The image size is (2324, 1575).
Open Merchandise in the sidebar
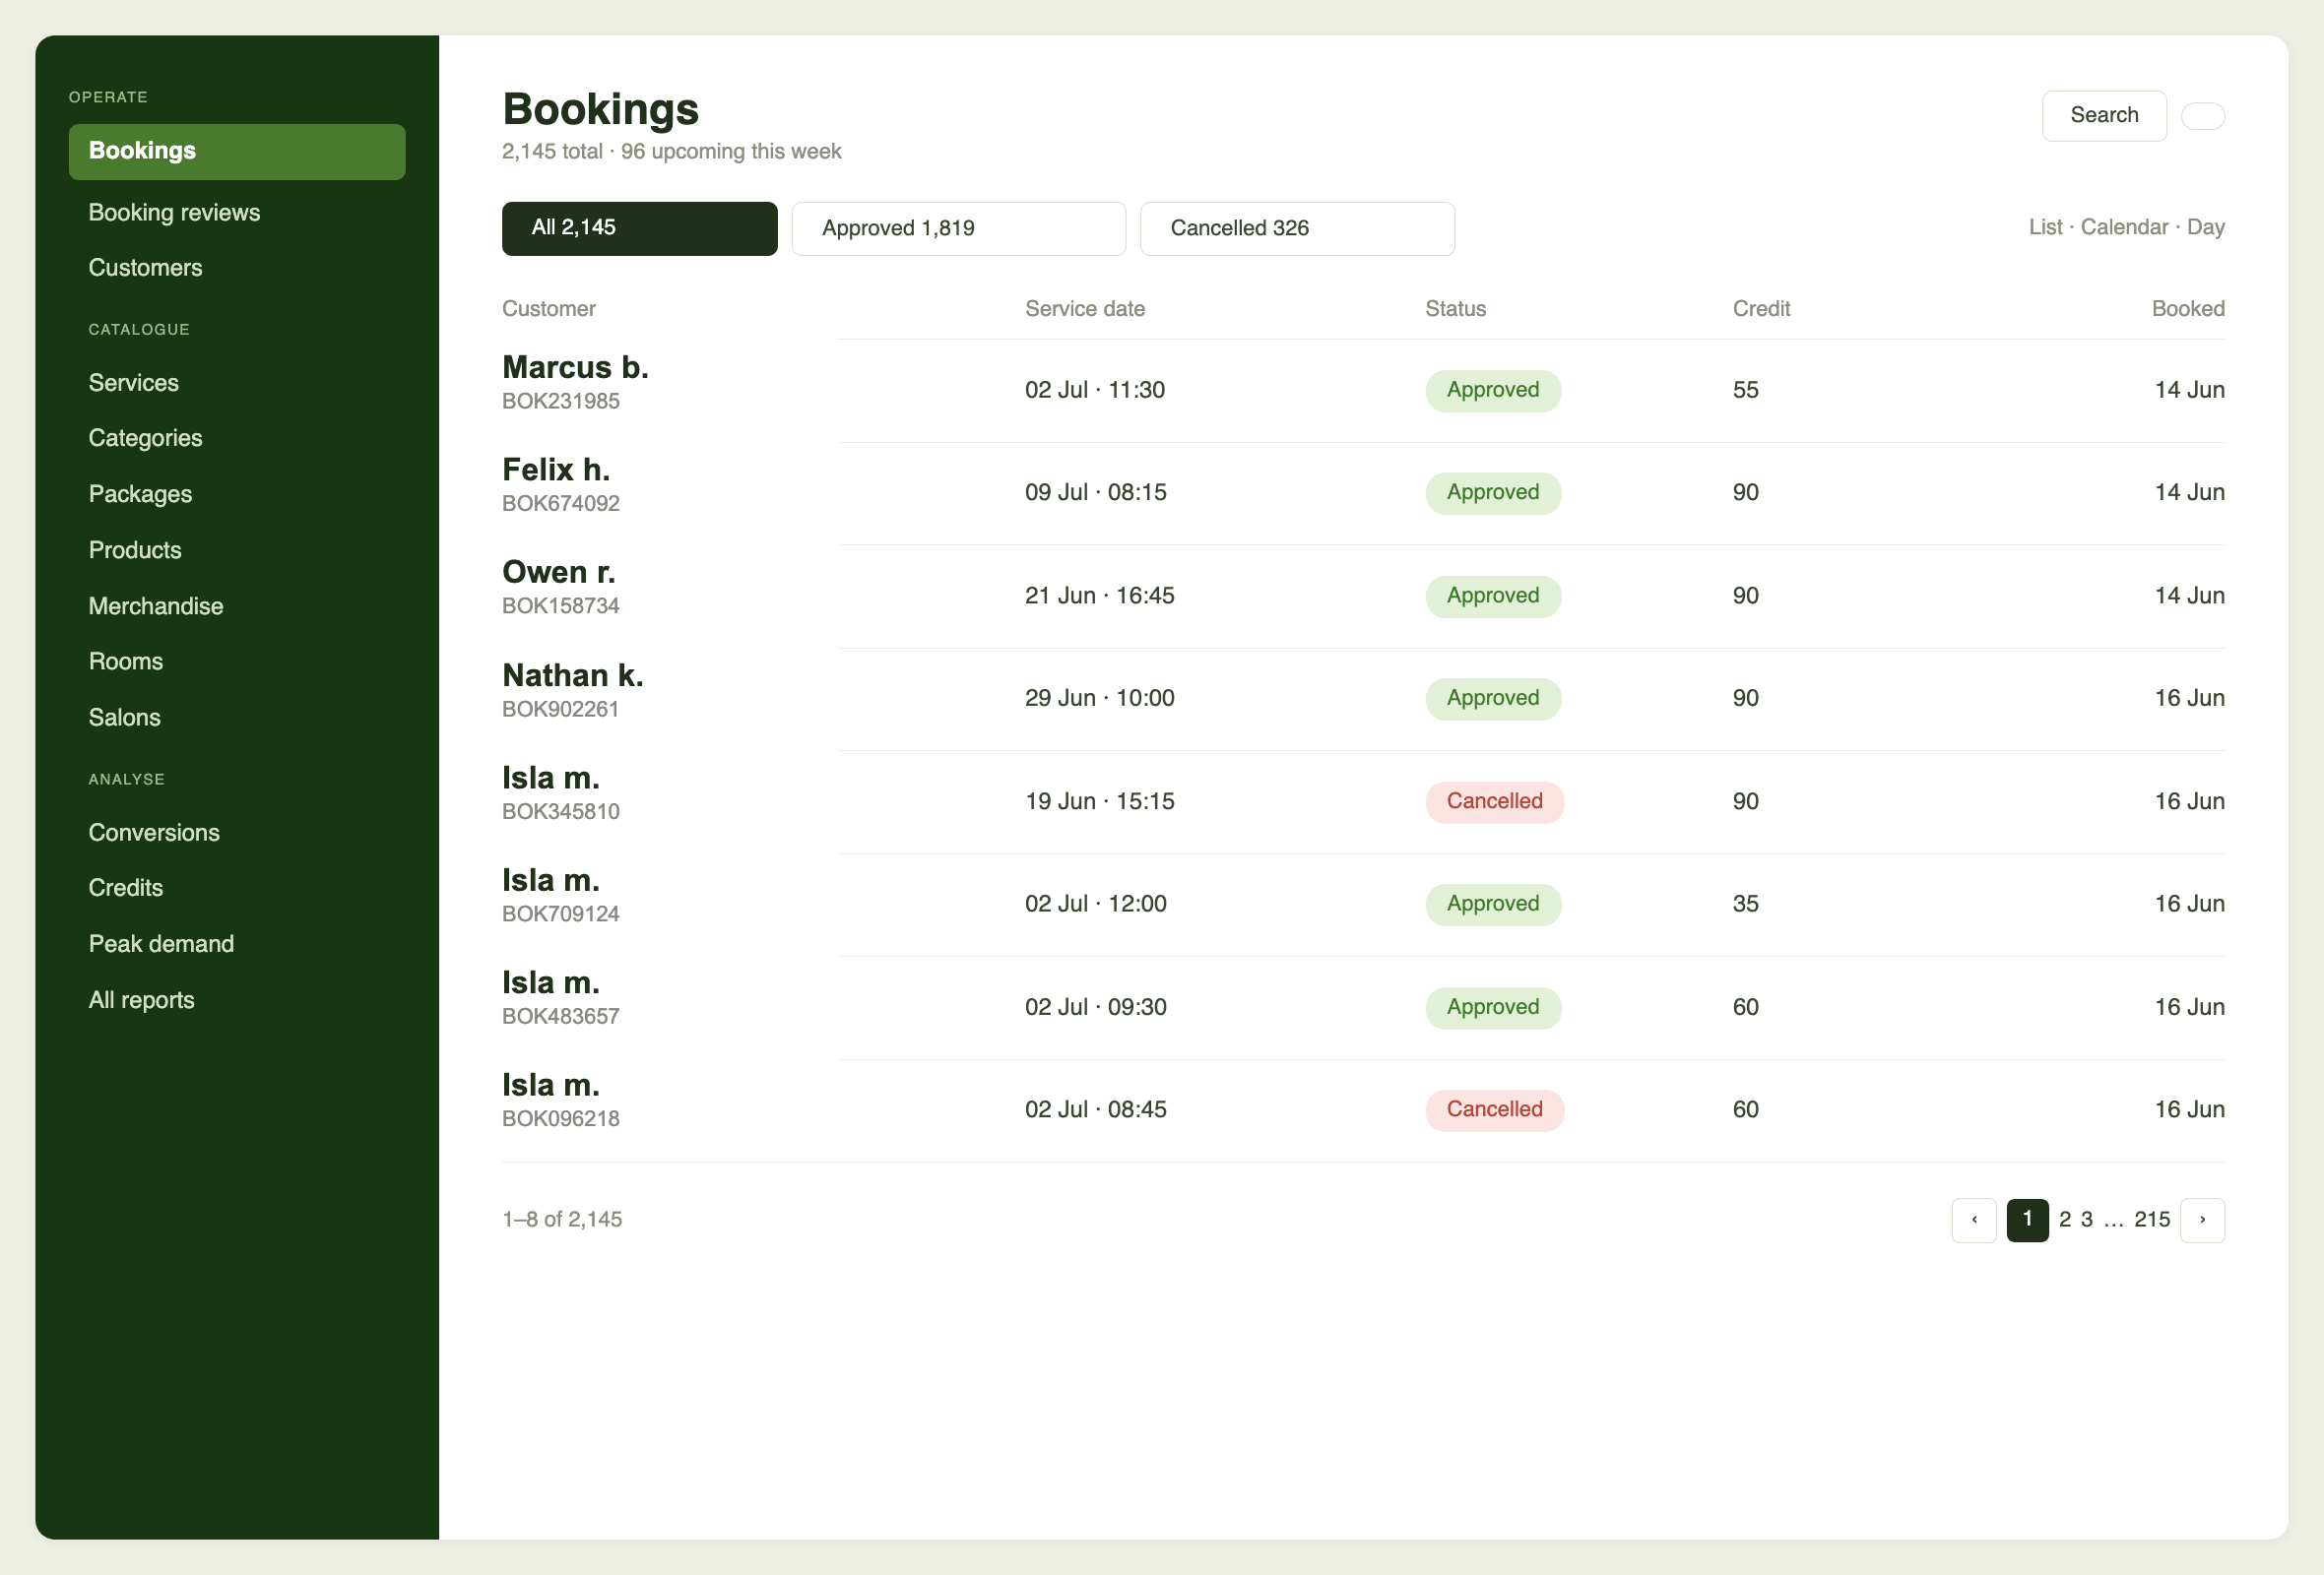[156, 605]
